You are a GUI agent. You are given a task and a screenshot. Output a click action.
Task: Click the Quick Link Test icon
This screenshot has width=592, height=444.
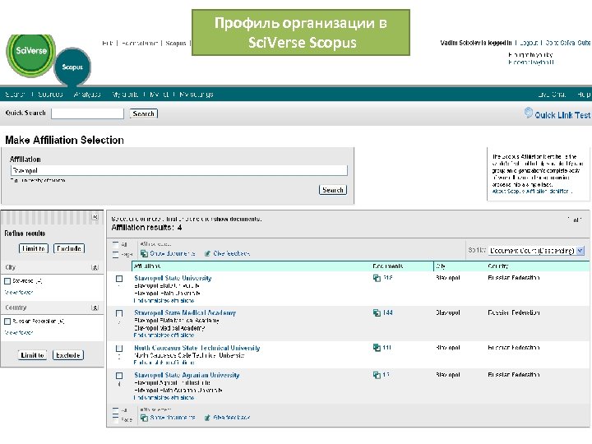pyautogui.click(x=528, y=113)
